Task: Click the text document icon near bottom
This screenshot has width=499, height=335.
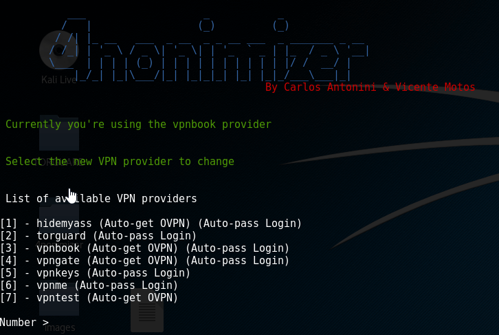Action: 147,313
